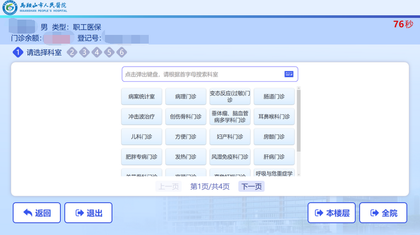Select 肥胖专病门诊 department
The width and height of the screenshot is (420, 235).
pyautogui.click(x=141, y=156)
